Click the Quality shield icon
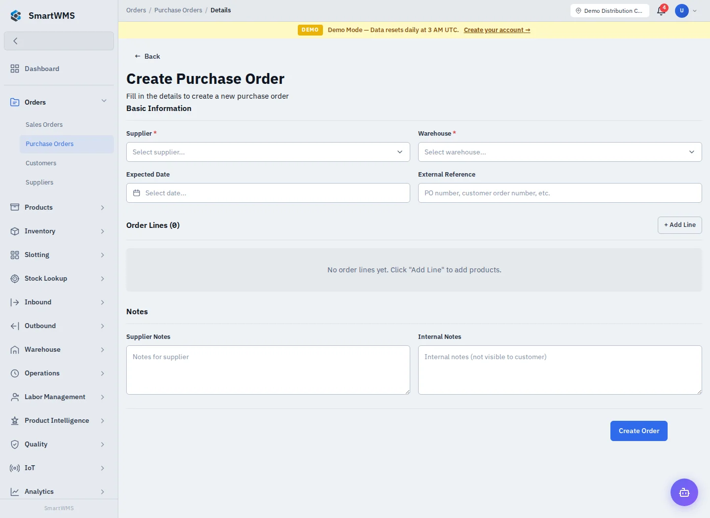 15,444
